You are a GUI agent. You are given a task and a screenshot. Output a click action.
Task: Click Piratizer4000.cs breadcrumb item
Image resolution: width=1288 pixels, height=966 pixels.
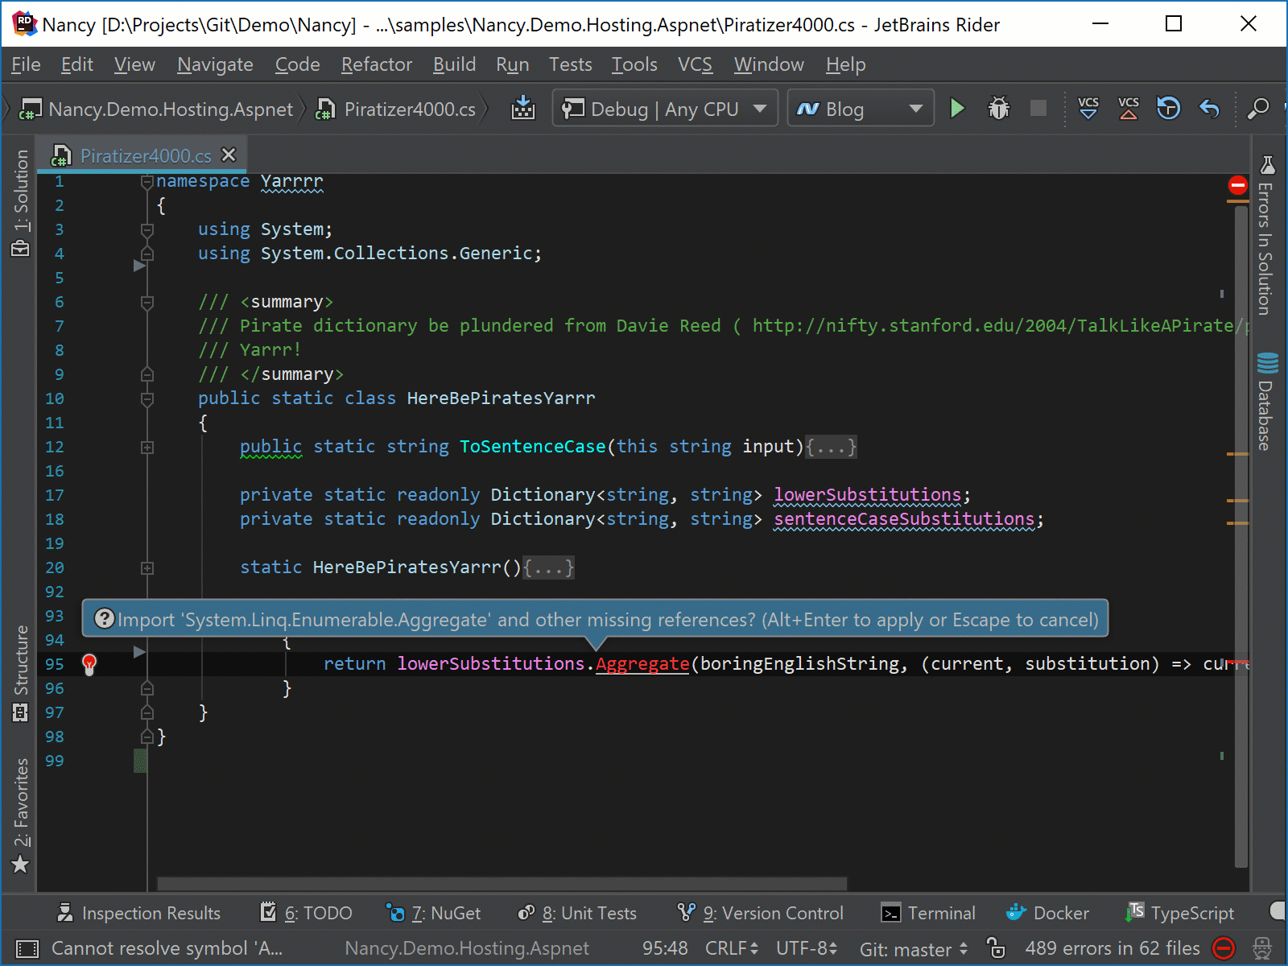396,109
